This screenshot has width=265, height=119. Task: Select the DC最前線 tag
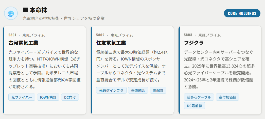pyautogui.click(x=194, y=106)
